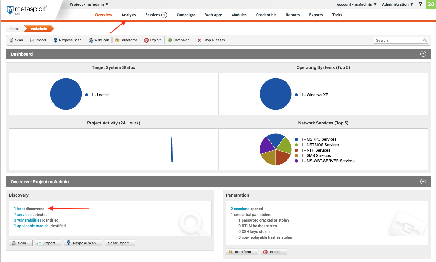Go to the Campaigns tab

click(186, 15)
